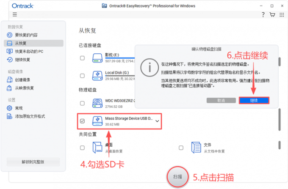Minimize the EasyRecovery window
The height and width of the screenshot is (189, 288).
[x=261, y=6]
